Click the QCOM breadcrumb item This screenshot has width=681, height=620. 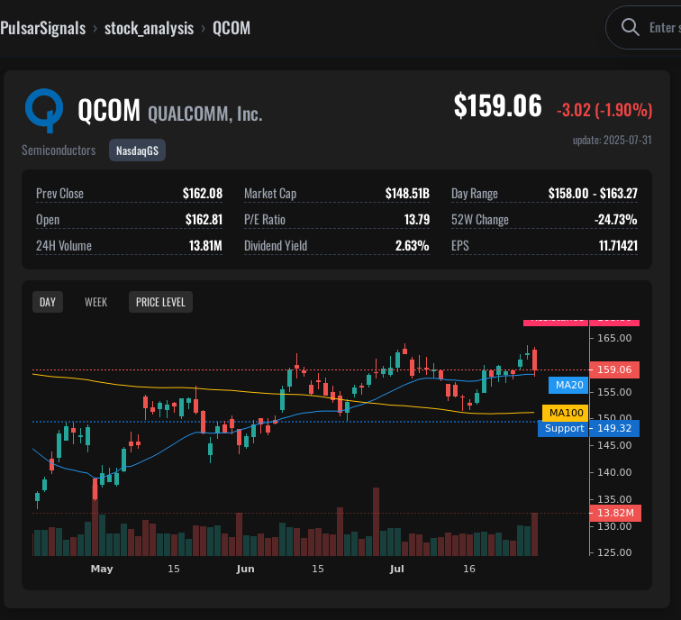(x=231, y=28)
